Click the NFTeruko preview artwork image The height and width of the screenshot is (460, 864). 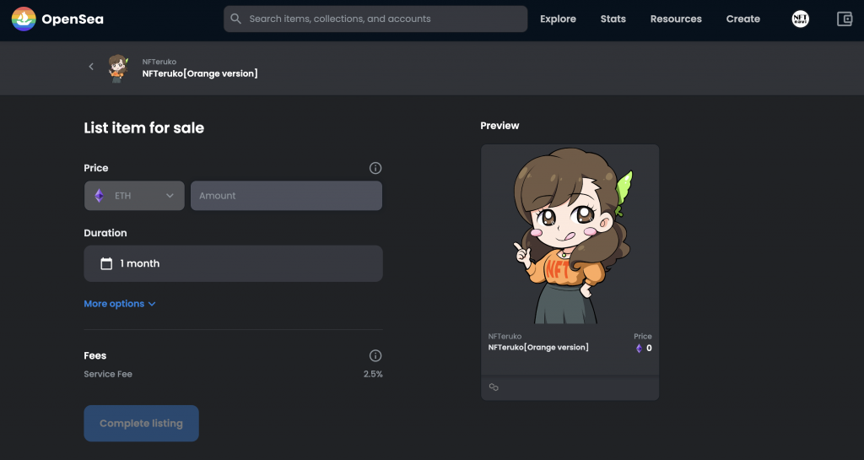570,235
